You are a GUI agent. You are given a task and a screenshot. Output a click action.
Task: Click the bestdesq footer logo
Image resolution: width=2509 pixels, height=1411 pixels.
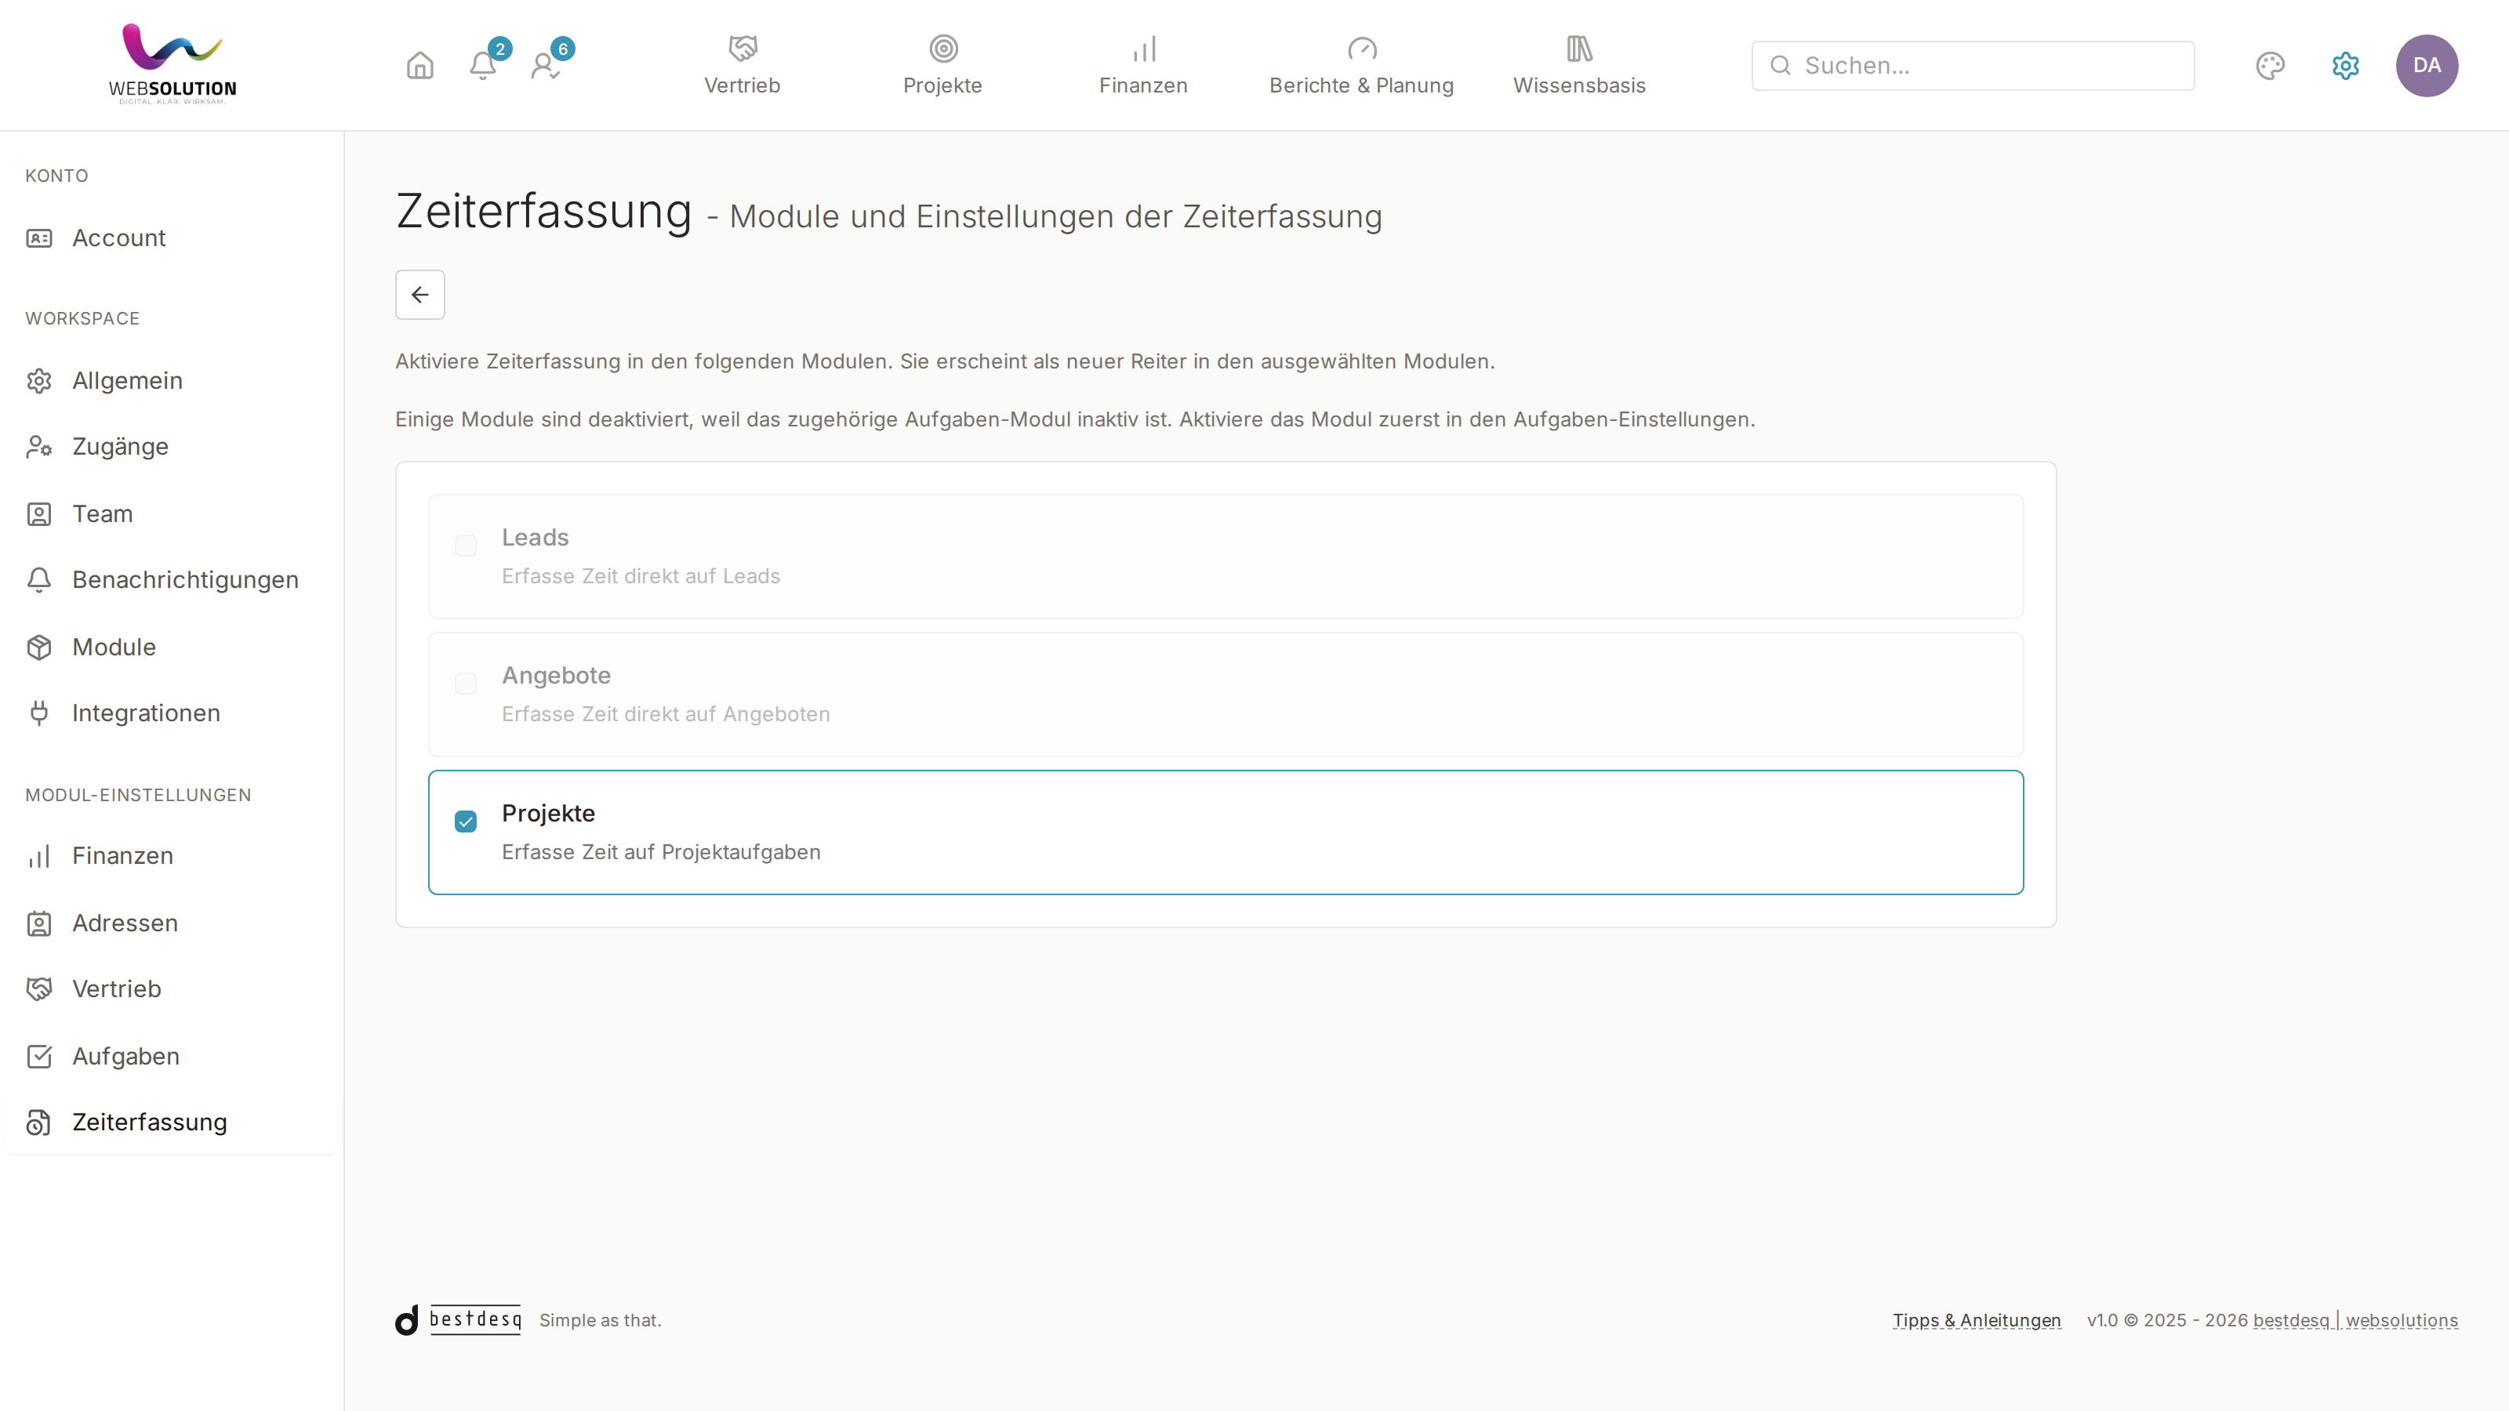(458, 1319)
